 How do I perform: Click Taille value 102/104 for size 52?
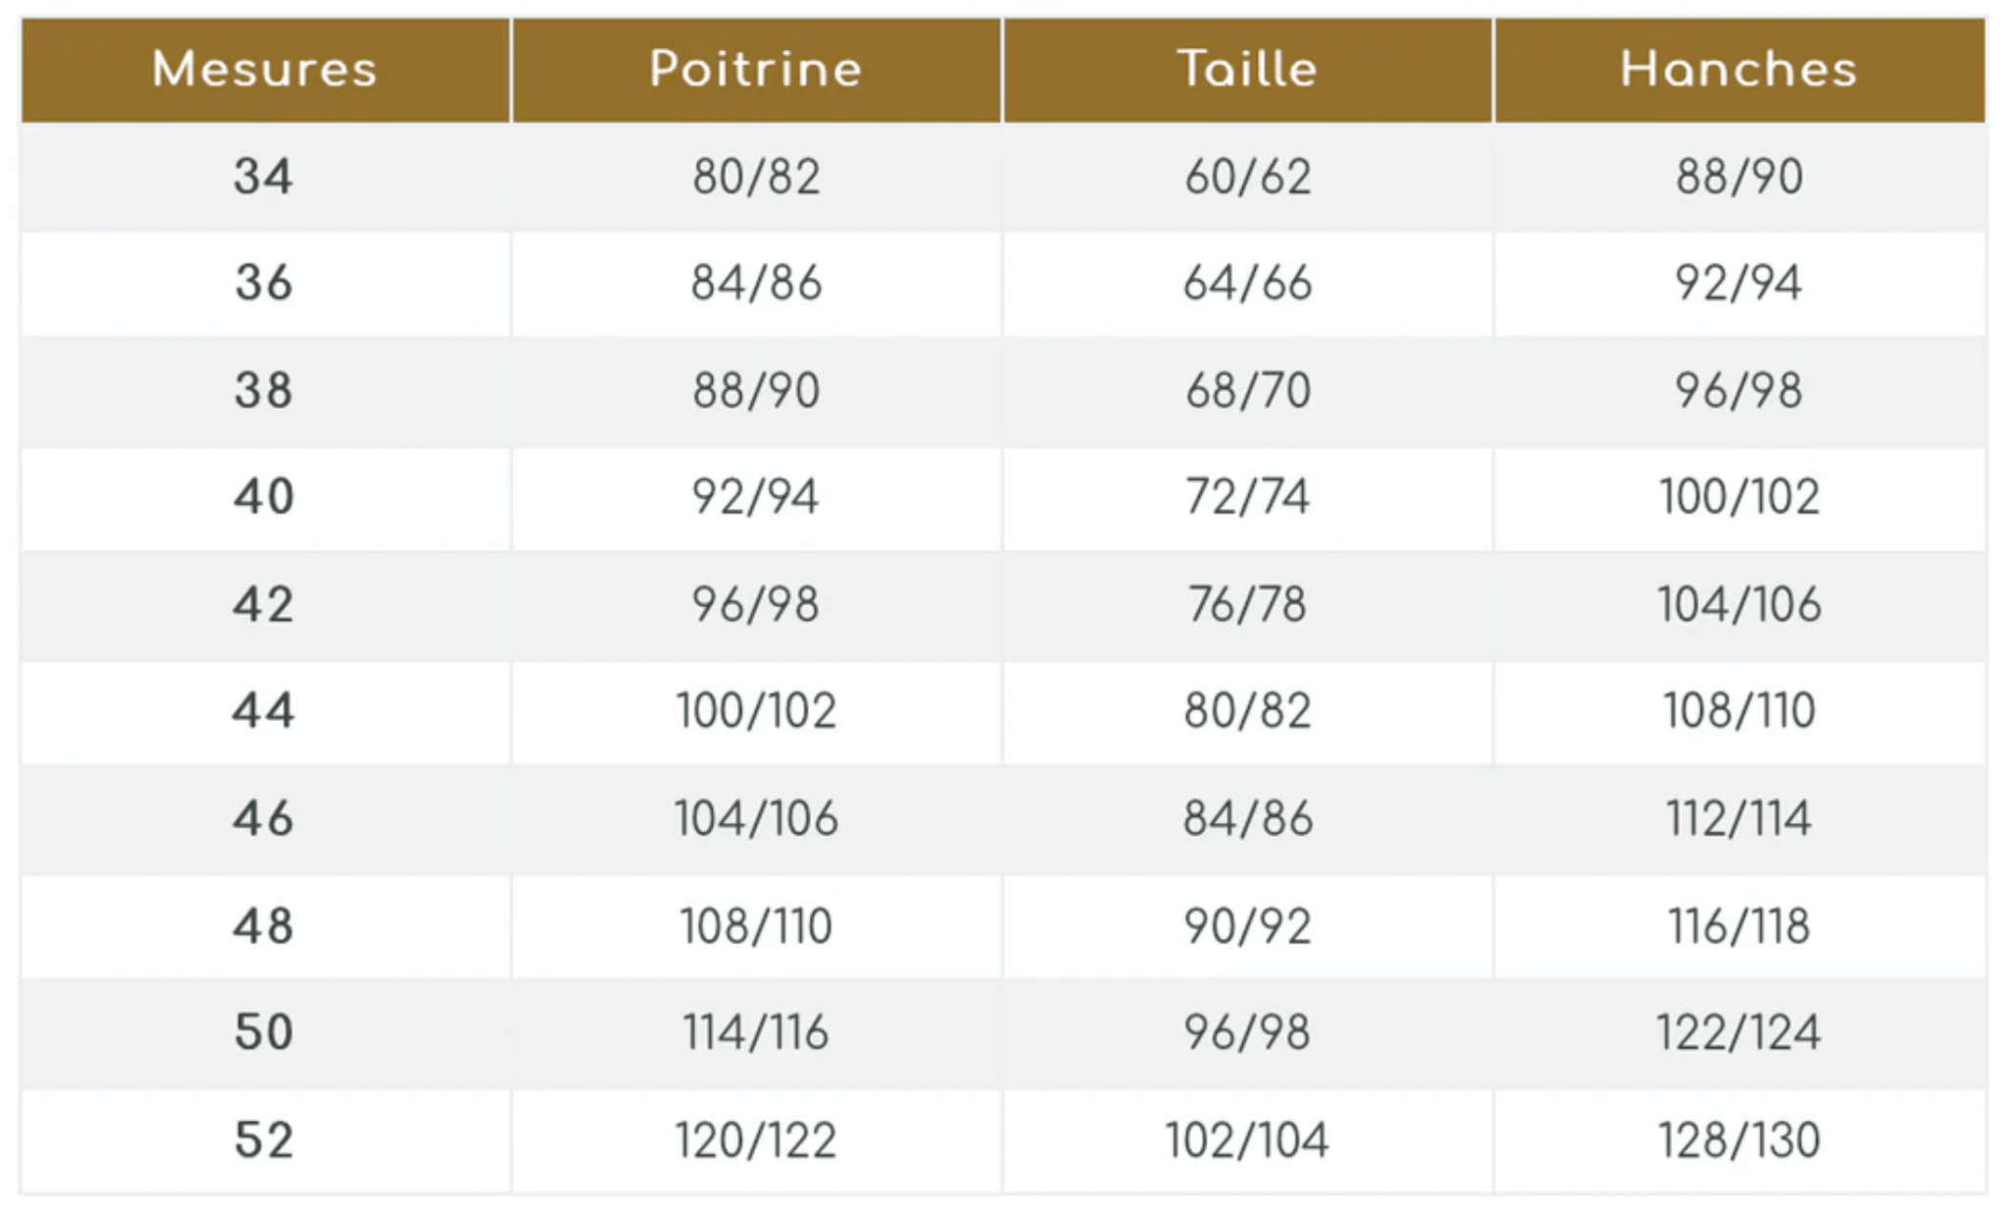point(1247,1140)
